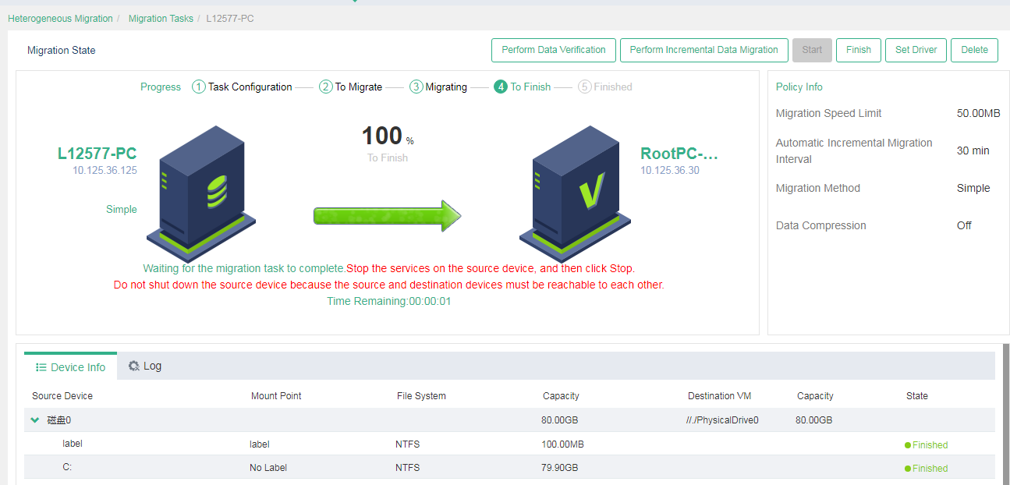Screen dimensions: 1010x485
Task: Open the Set Driver option
Action: point(916,50)
